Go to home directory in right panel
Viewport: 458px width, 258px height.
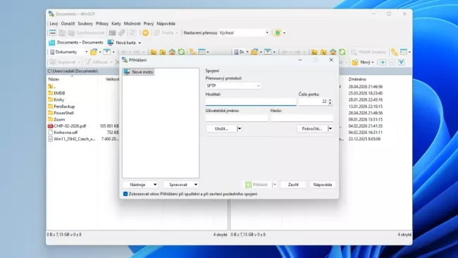[333, 52]
